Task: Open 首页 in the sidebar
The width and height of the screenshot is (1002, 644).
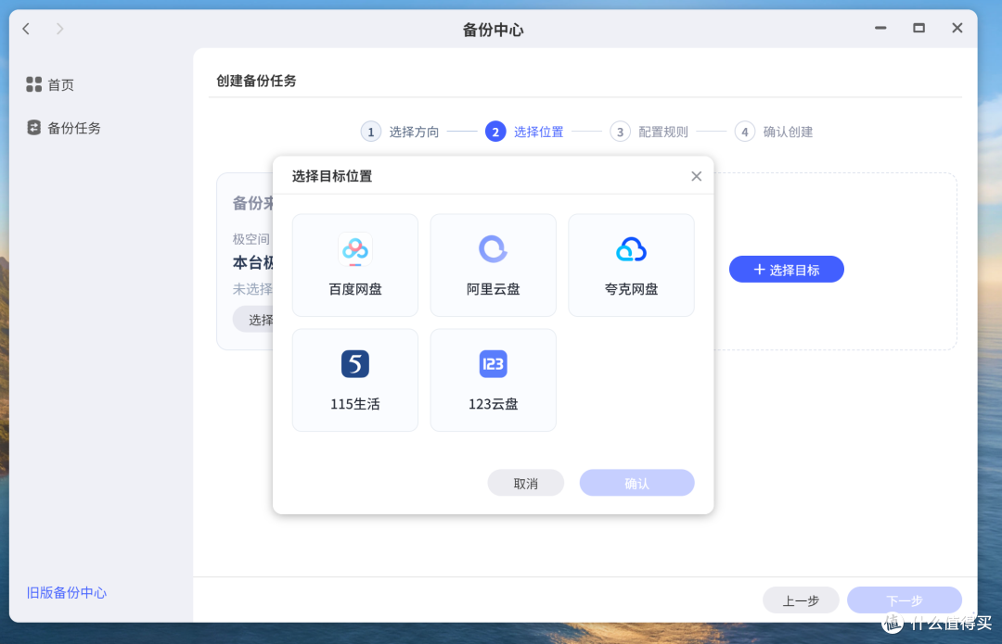Action: point(50,84)
